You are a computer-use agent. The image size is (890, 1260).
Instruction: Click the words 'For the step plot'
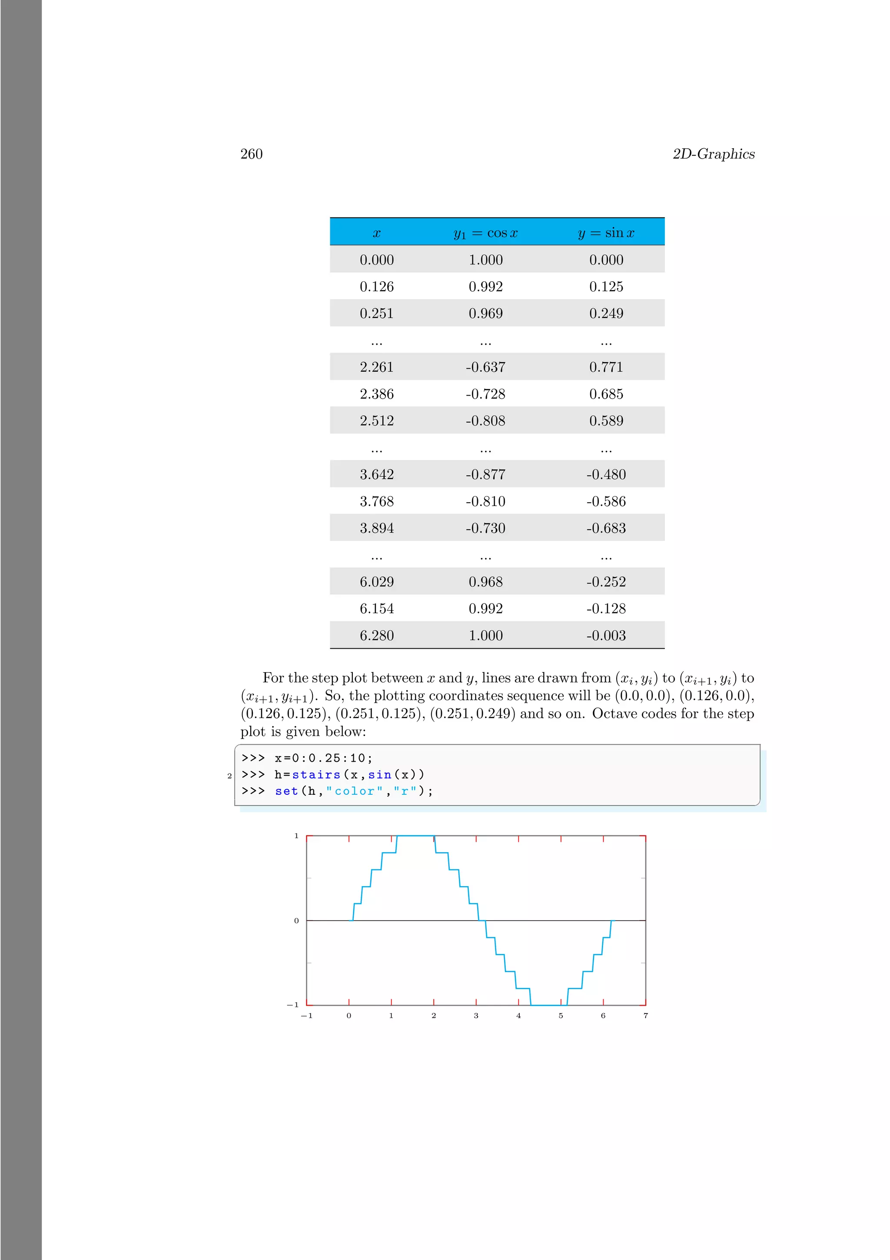[315, 678]
